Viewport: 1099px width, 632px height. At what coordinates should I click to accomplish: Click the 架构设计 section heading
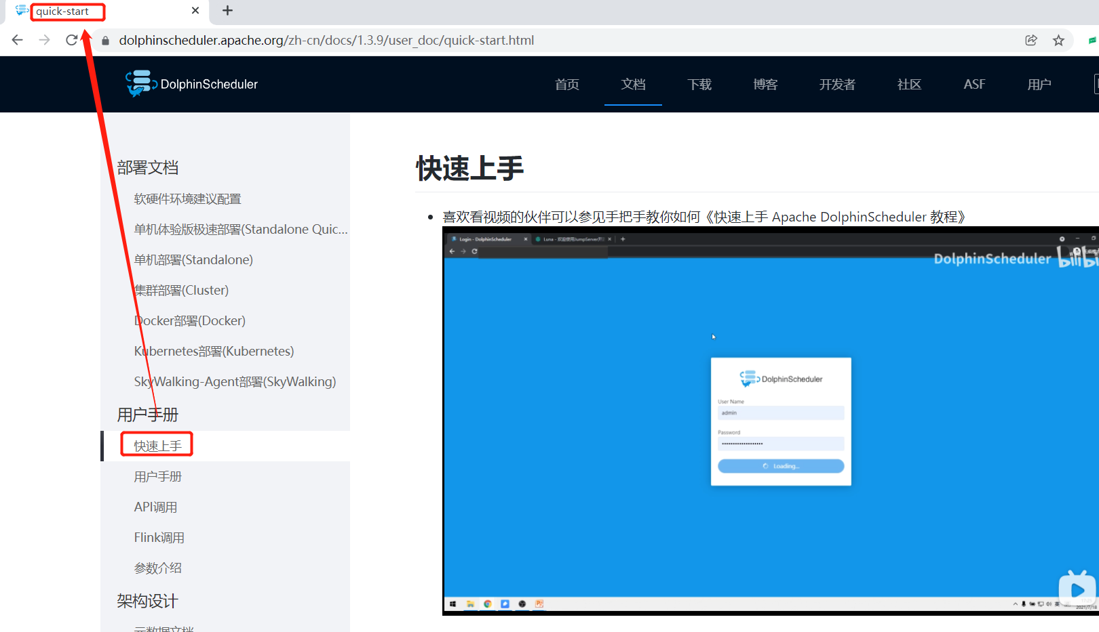(x=147, y=601)
